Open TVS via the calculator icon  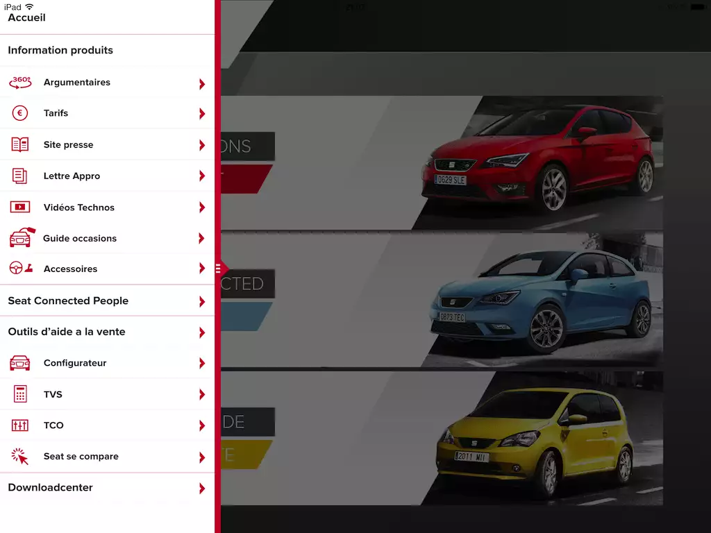(x=19, y=394)
